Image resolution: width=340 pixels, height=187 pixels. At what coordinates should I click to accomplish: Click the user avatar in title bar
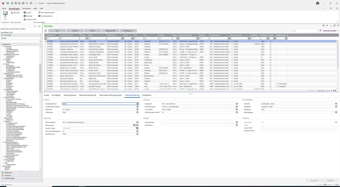click(x=318, y=3)
